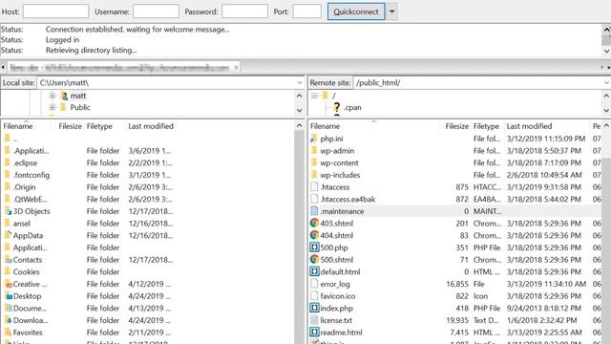This screenshot has width=611, height=344.
Task: Select the license.txt file icon
Action: tap(314, 320)
